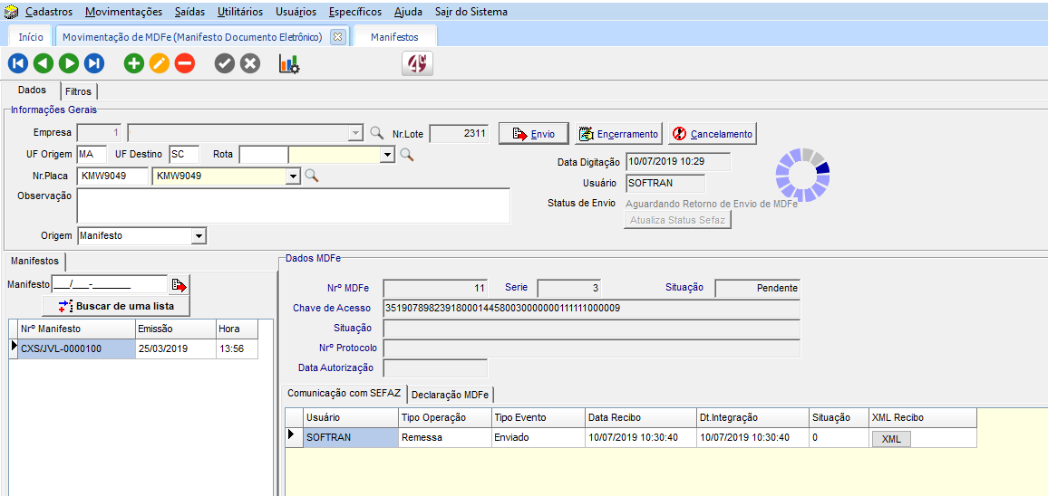Add new record with green plus icon
Screen dimensions: 1048x496
tap(134, 63)
